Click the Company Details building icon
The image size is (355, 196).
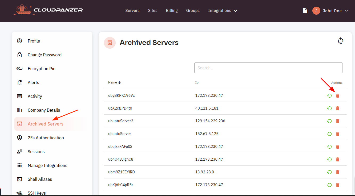(19, 110)
